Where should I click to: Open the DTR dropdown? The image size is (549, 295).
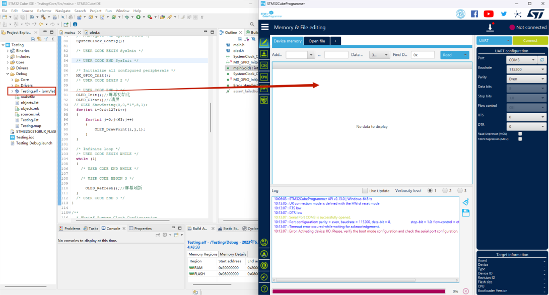(526, 126)
